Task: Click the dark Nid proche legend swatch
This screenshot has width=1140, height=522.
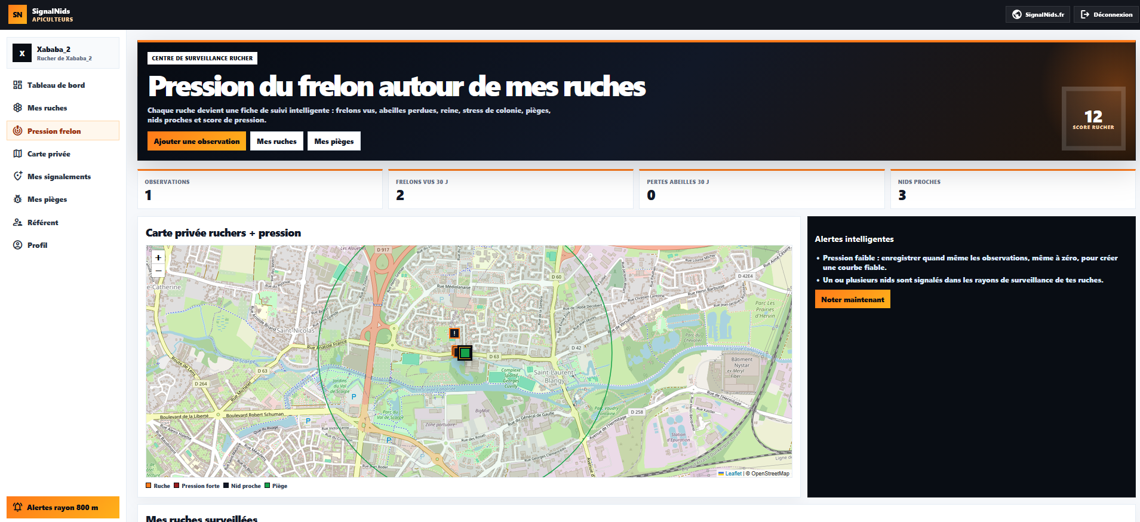Action: pyautogui.click(x=226, y=486)
